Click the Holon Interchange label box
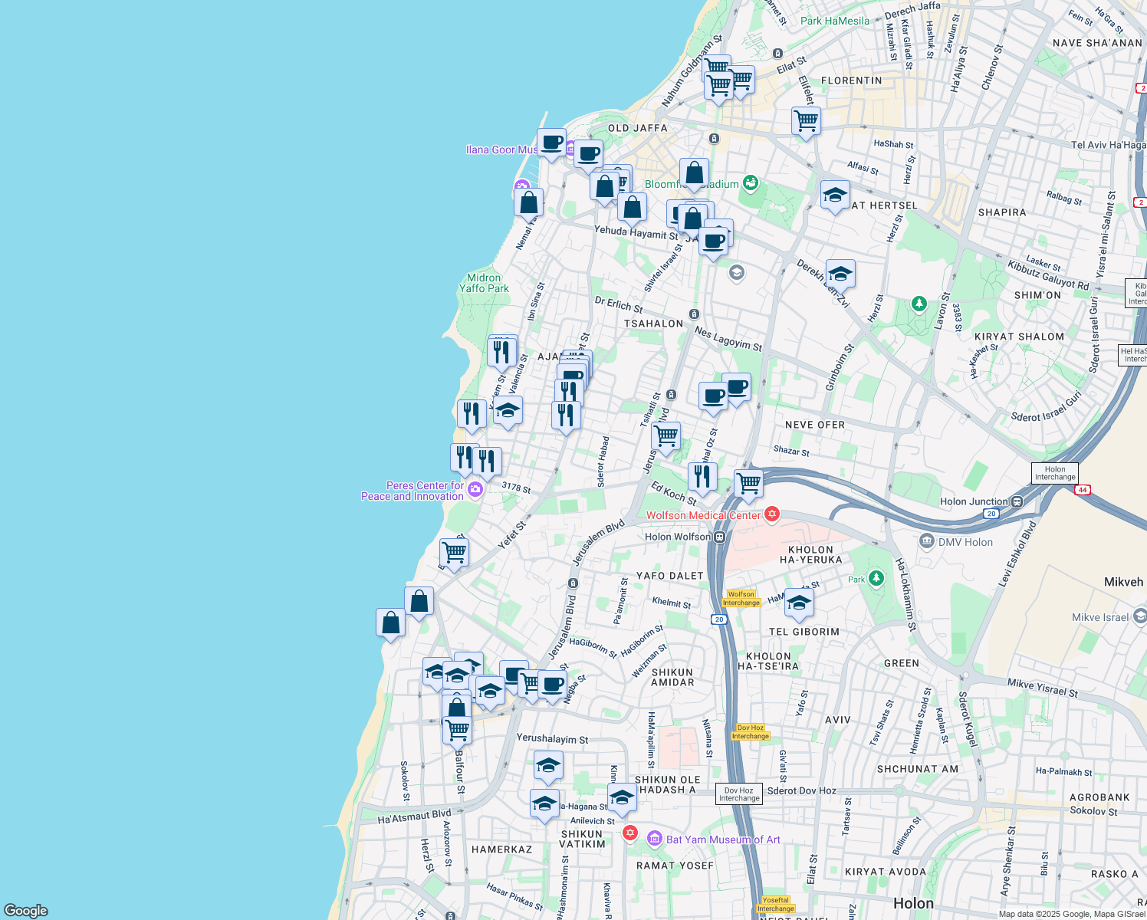 [x=1056, y=473]
